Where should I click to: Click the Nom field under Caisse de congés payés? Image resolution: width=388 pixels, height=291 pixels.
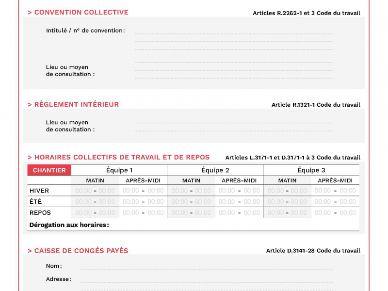[x=207, y=266]
